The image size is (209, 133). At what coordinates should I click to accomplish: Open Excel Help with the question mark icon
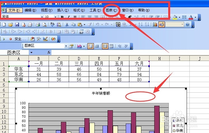tap(187, 24)
